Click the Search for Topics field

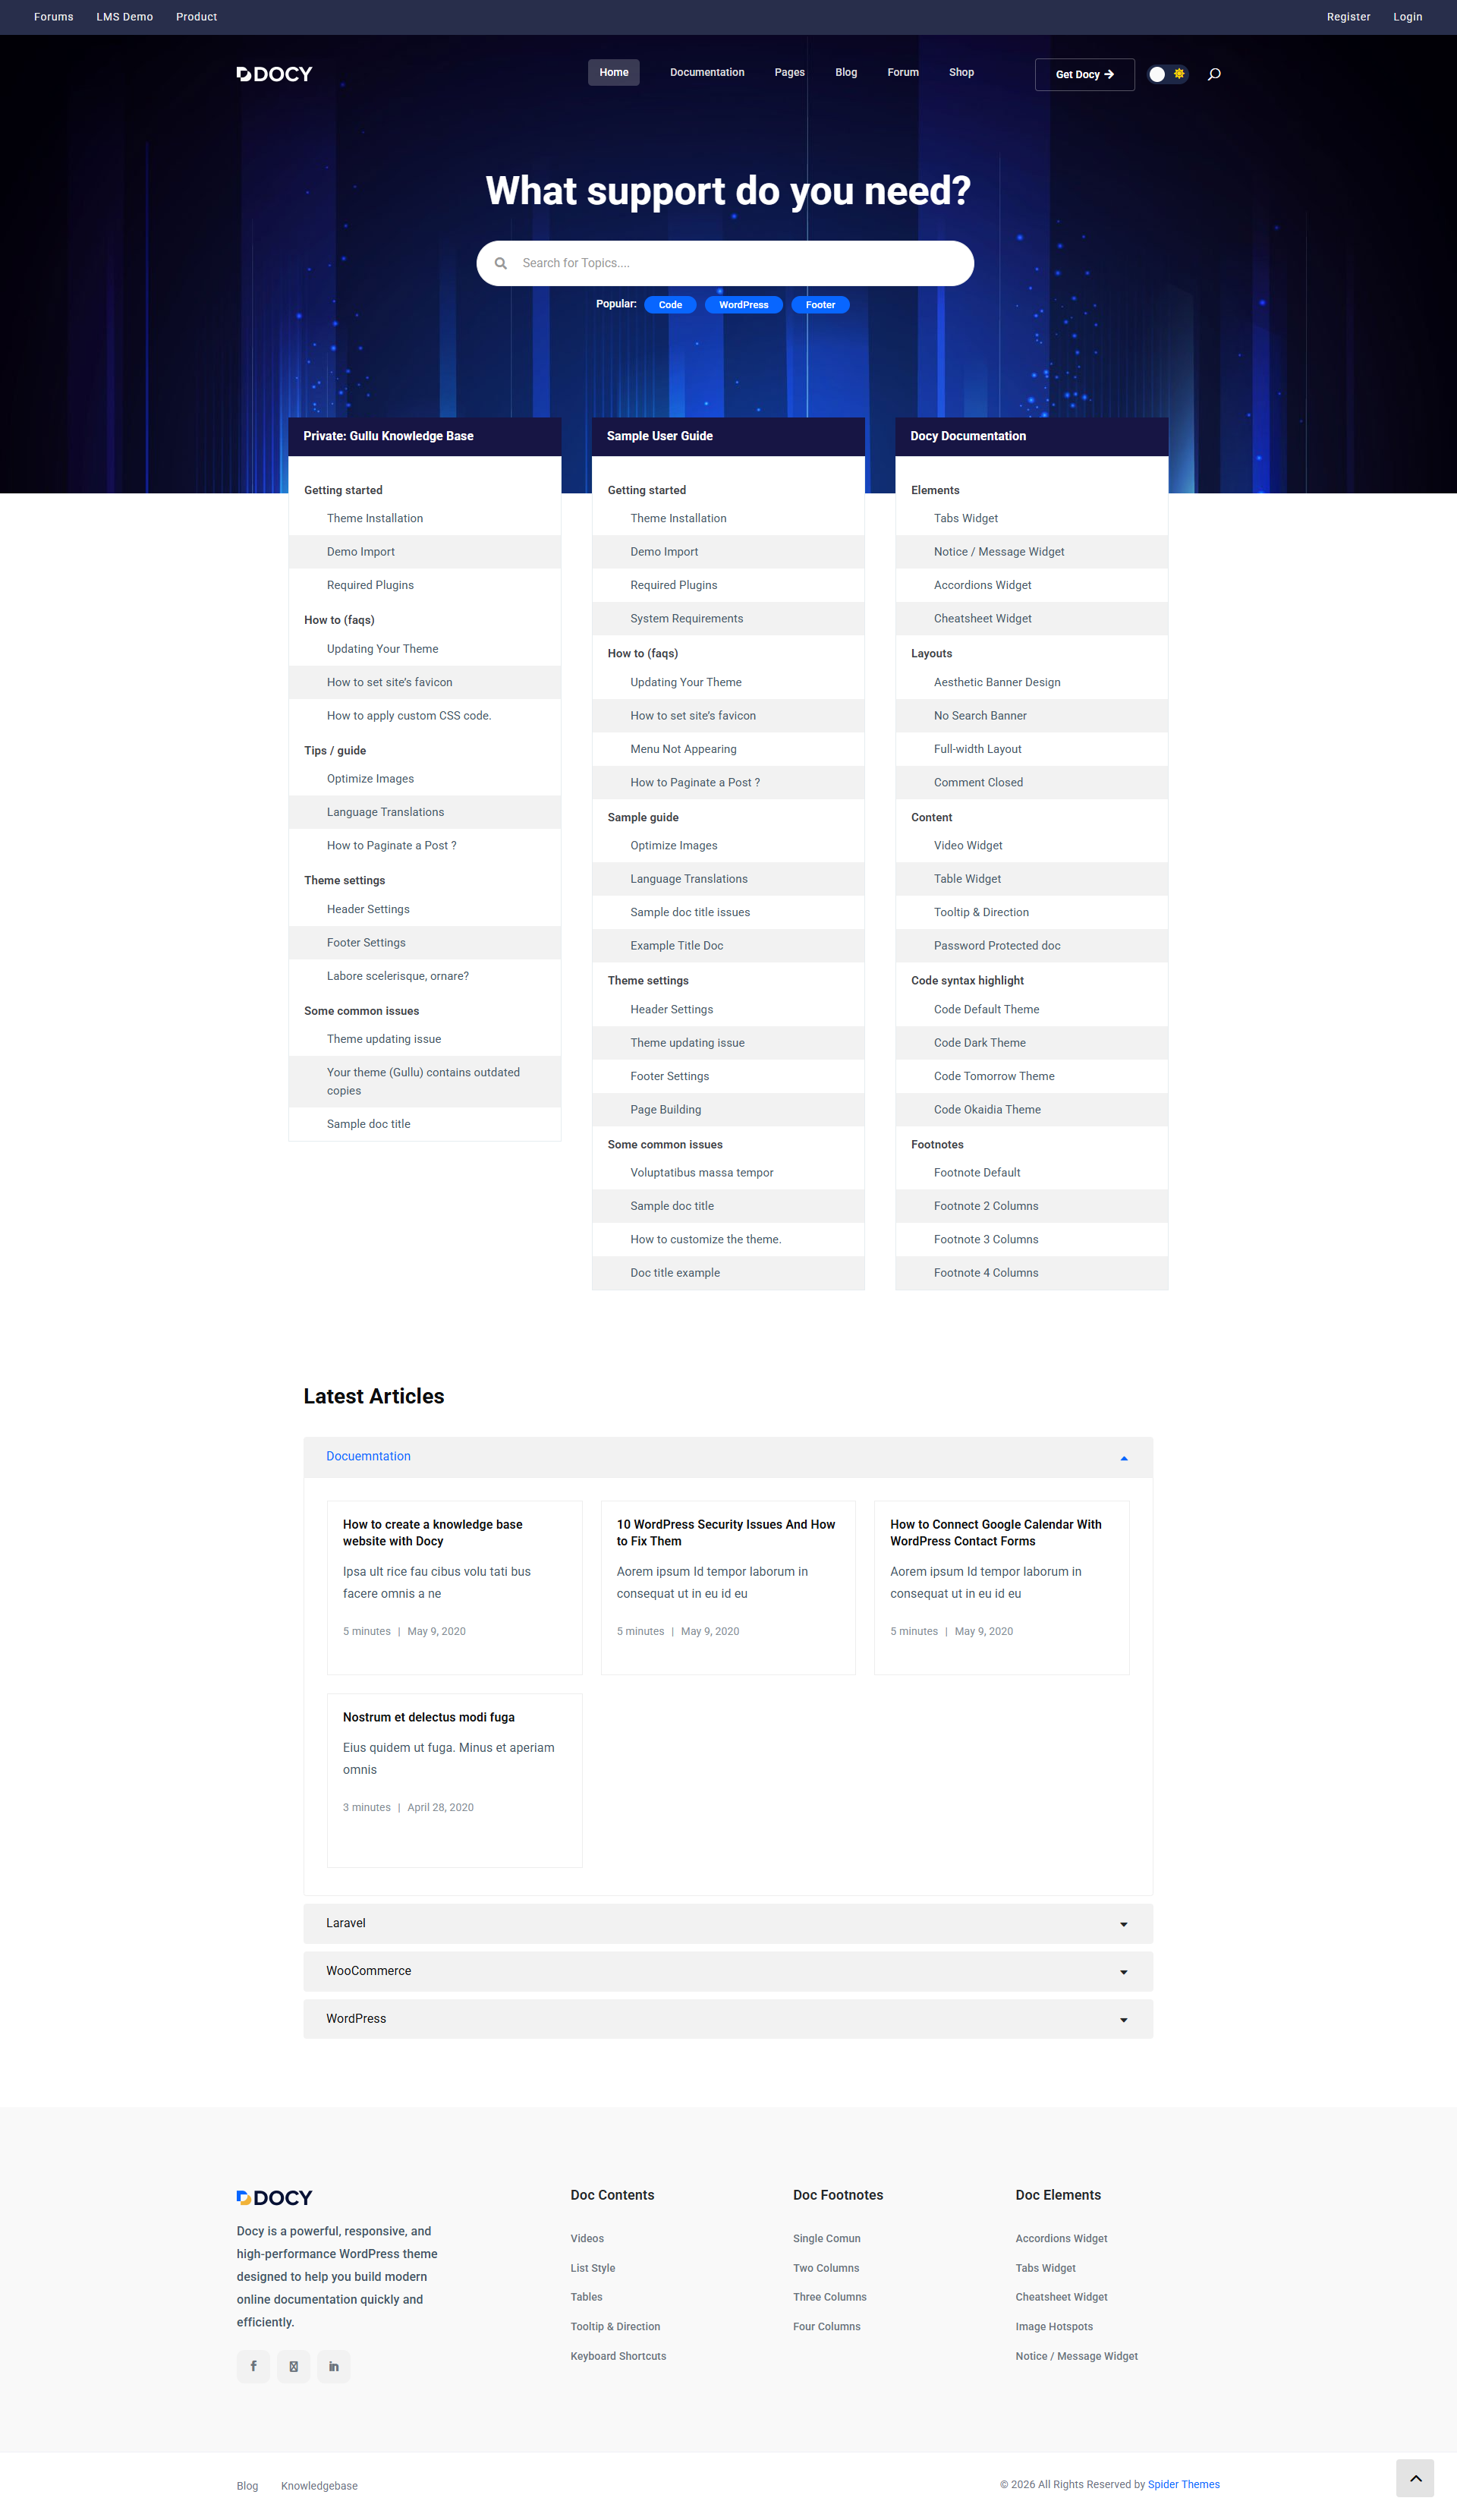click(725, 263)
